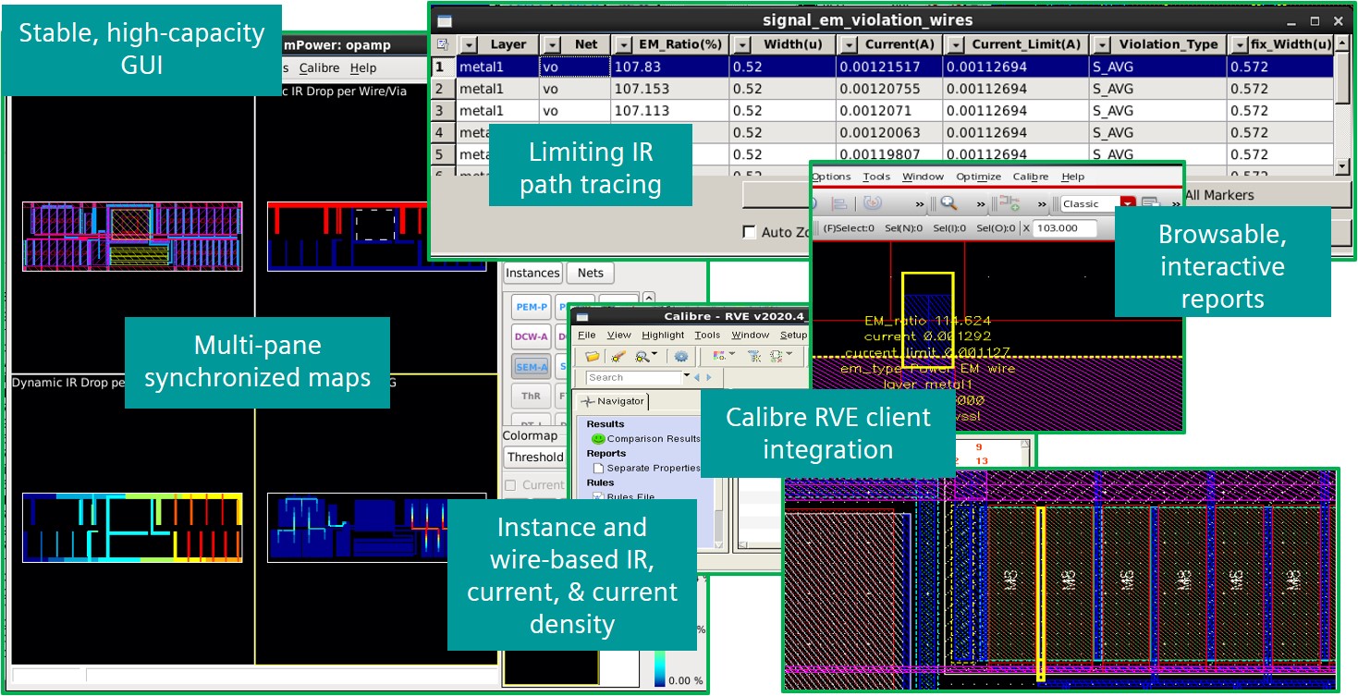Open the Threshold colormap dropdown
The height and width of the screenshot is (696, 1358).
[x=534, y=457]
